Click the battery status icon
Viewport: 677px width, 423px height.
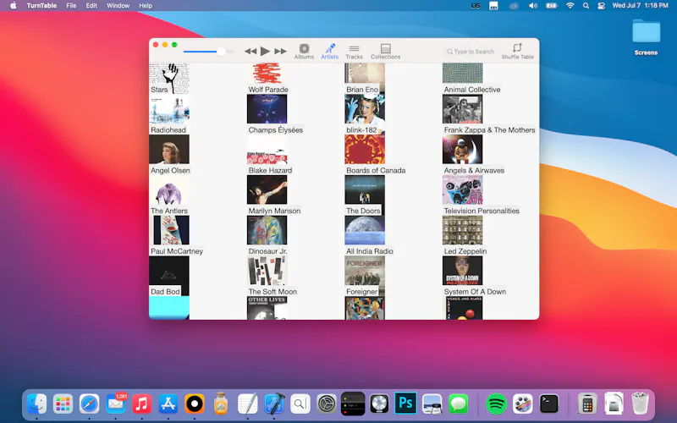[x=552, y=6]
